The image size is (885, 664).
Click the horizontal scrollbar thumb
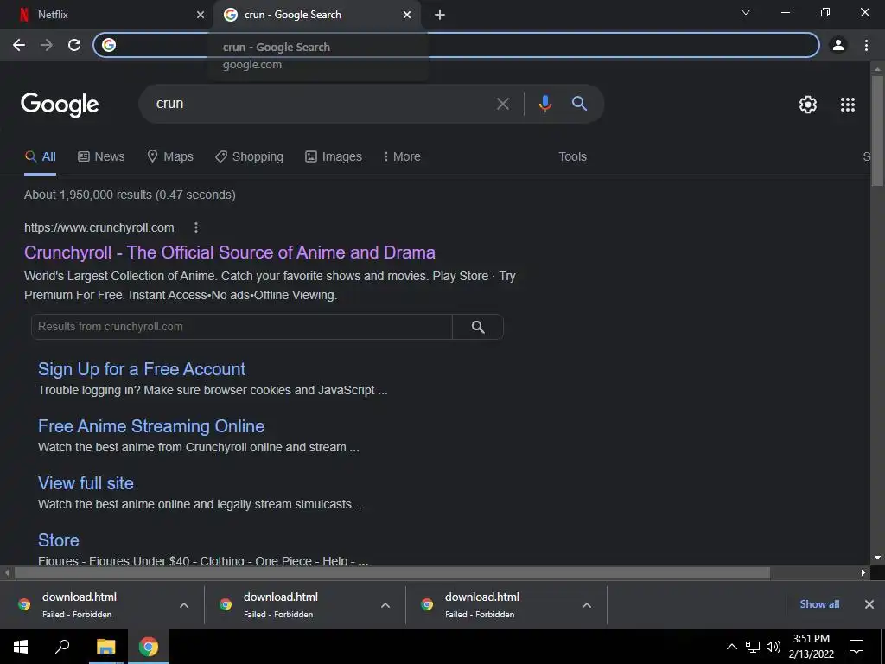coord(392,573)
